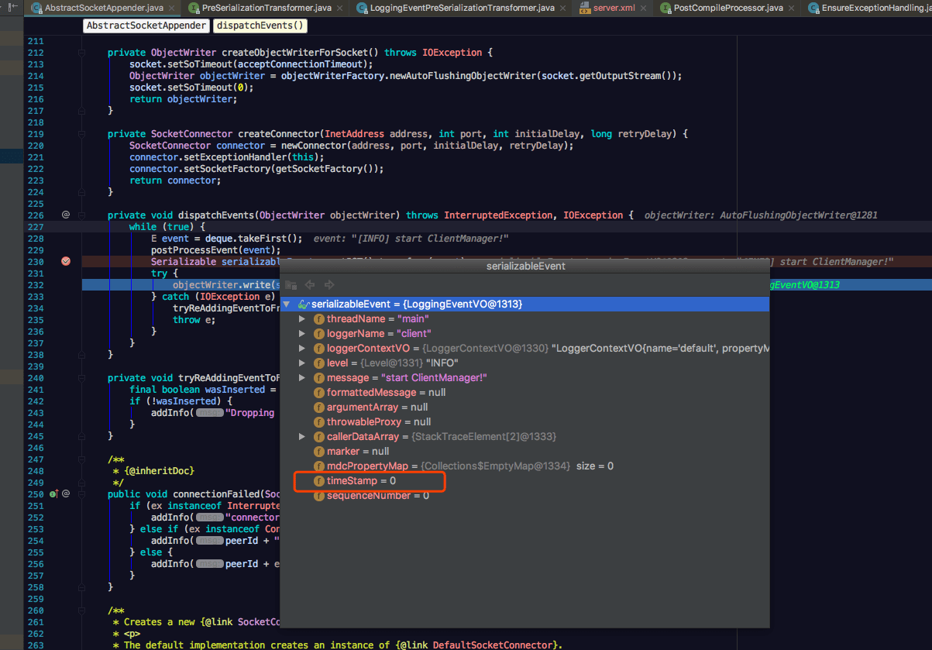This screenshot has width=932, height=650.
Task: Click the red breakpoint icon on line 230
Action: coord(65,262)
